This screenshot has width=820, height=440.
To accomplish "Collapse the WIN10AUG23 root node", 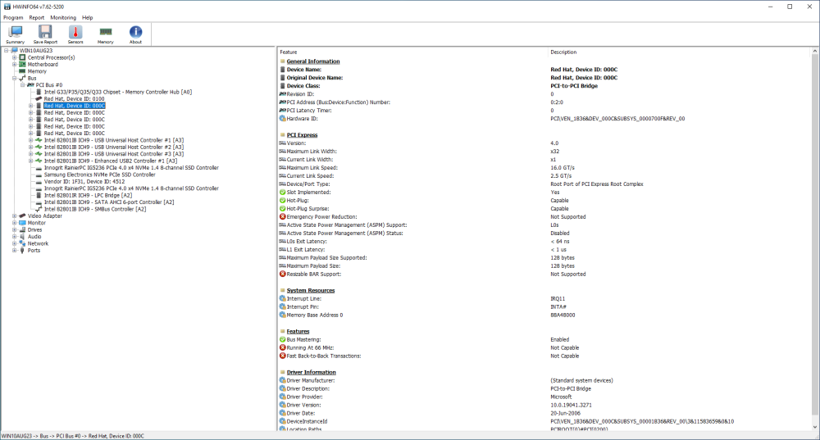I will pyautogui.click(x=7, y=51).
